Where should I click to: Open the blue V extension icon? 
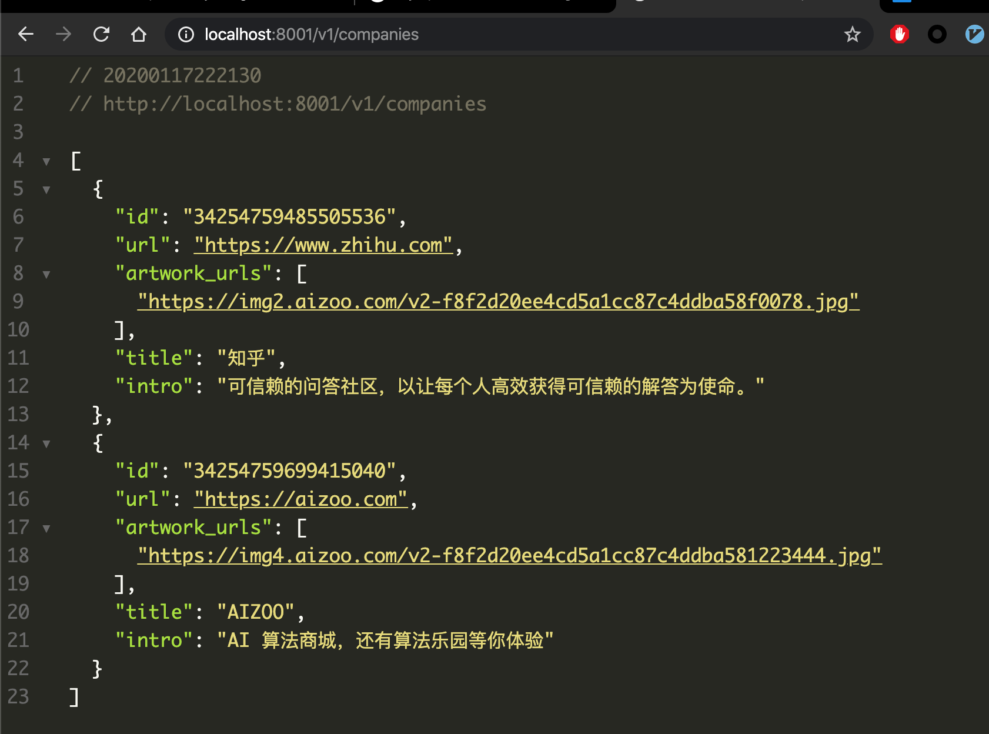click(x=975, y=34)
